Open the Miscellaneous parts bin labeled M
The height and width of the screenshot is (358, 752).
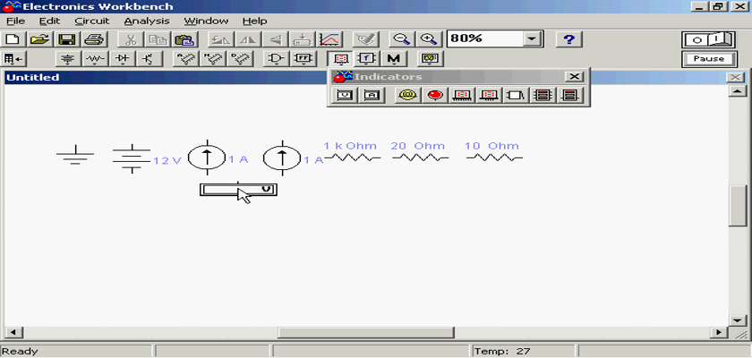tap(394, 59)
